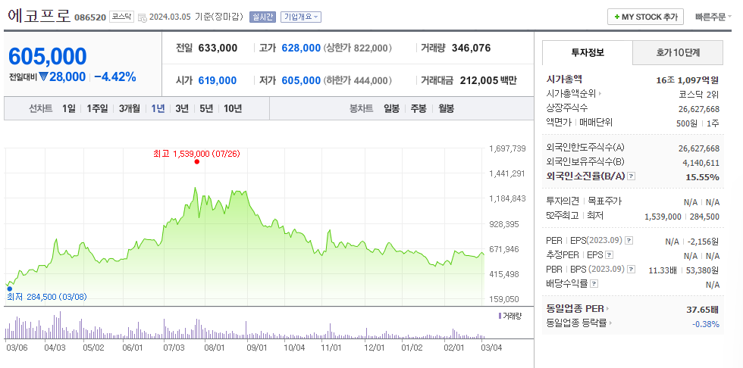Select the 1년 line chart period

coord(158,109)
